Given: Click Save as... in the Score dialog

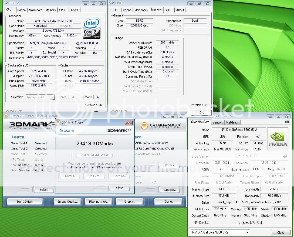Looking at the screenshot, I should tap(120, 176).
